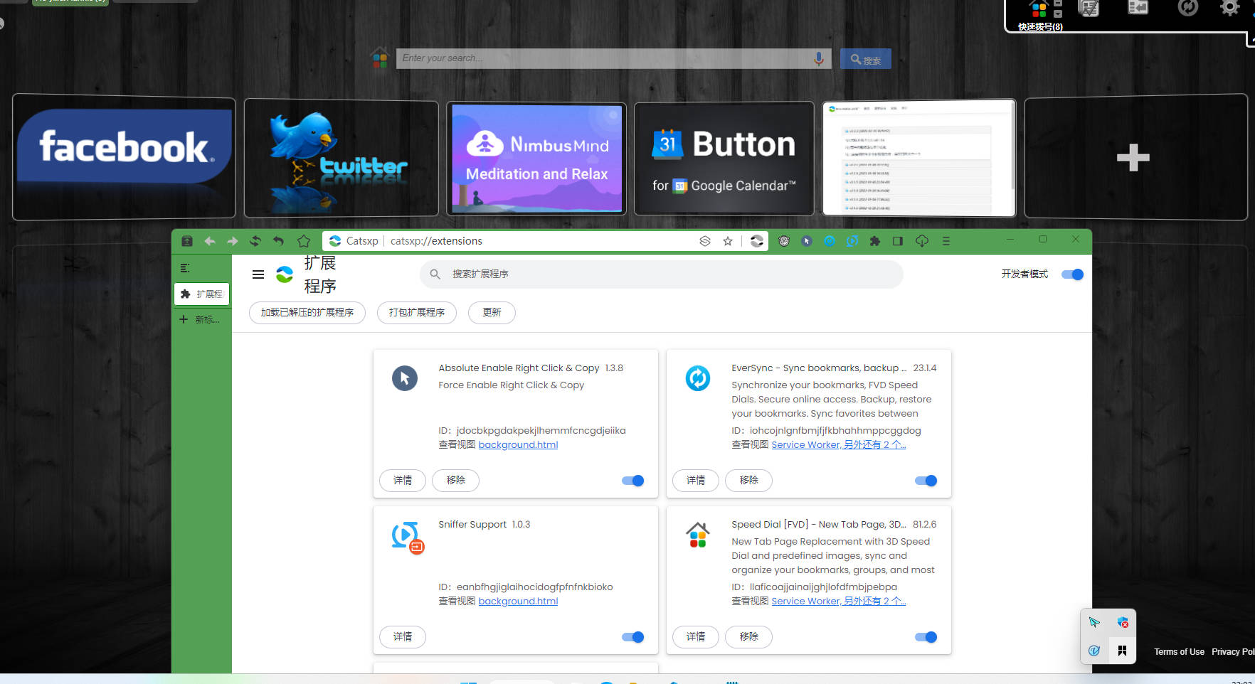Remove the EverSync extension
This screenshot has width=1255, height=684.
click(x=749, y=481)
